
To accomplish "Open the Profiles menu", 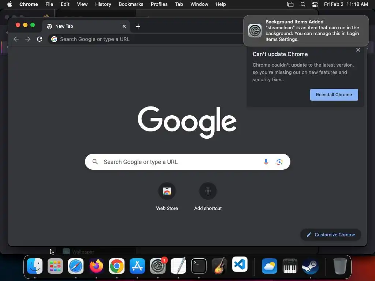I will tap(159, 4).
